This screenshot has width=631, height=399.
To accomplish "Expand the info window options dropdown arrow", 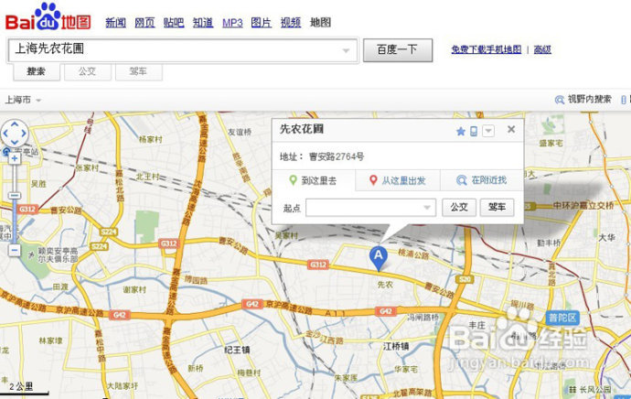I will tap(488, 131).
